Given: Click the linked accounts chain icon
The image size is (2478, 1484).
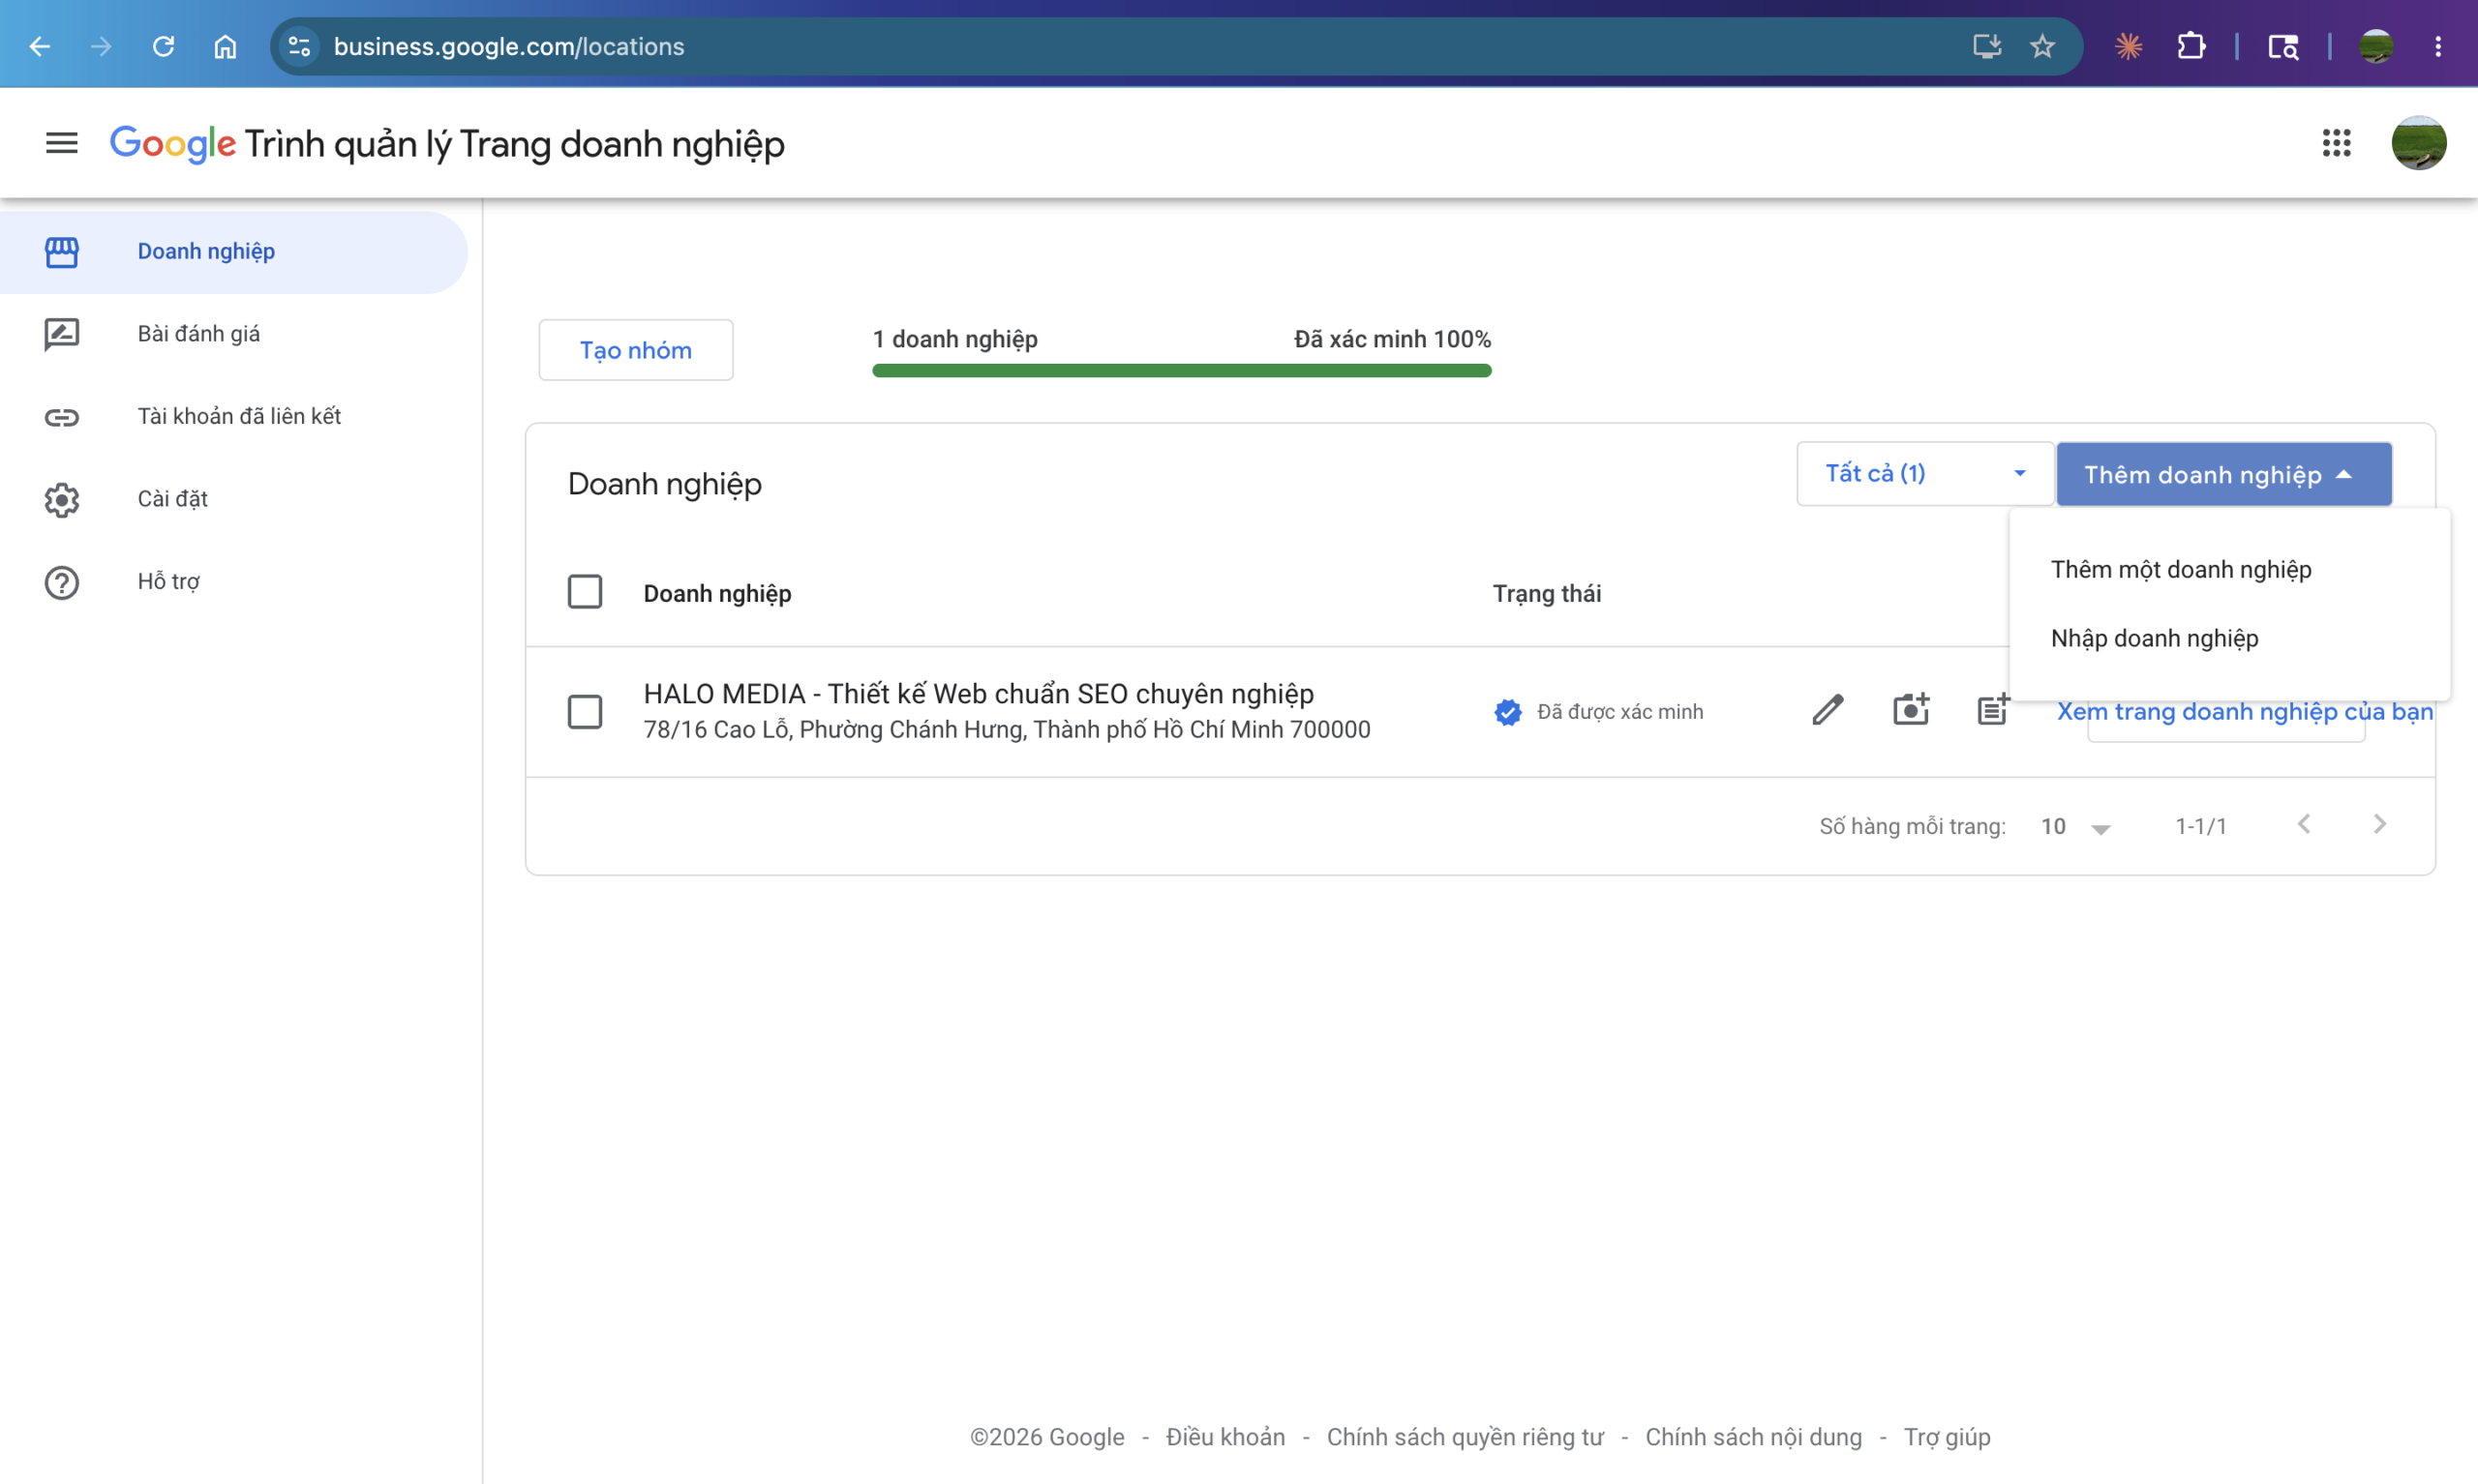Looking at the screenshot, I should pyautogui.click(x=62, y=417).
